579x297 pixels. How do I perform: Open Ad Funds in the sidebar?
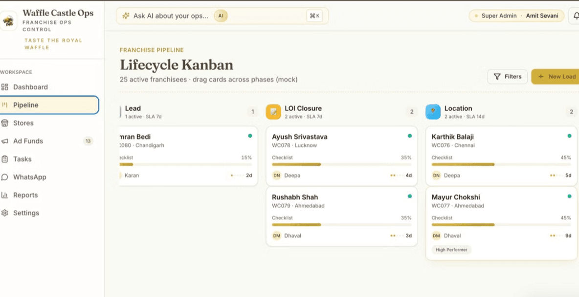pos(49,141)
